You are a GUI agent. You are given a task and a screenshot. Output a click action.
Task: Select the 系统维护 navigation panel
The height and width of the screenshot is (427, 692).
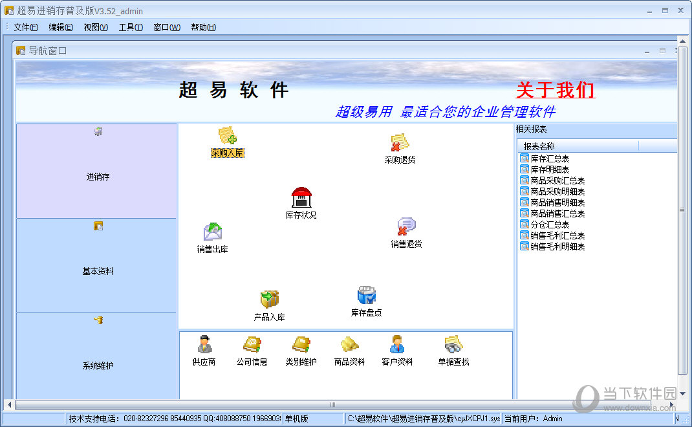click(96, 356)
